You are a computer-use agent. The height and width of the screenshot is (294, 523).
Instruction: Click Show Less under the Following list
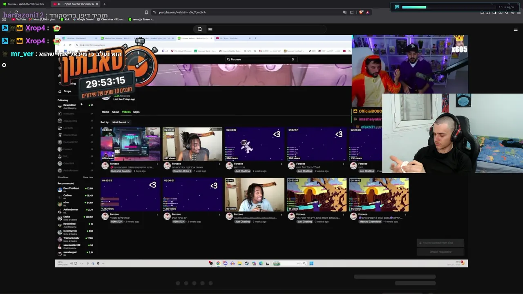coord(88,177)
